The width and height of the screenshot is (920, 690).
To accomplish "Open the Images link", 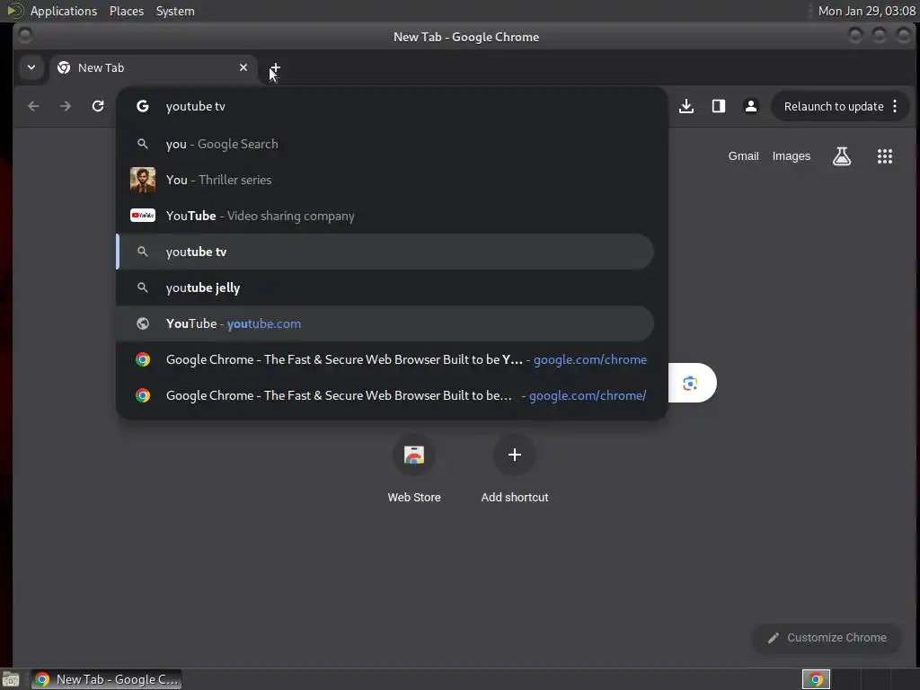I will tap(792, 156).
